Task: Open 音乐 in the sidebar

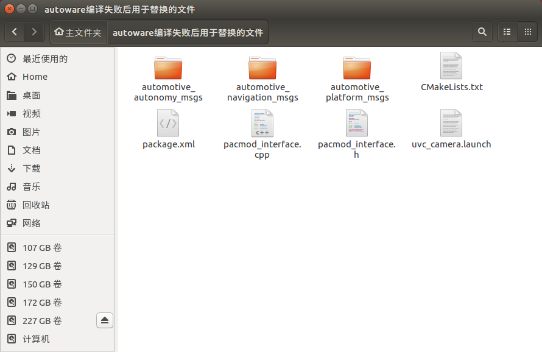Action: pyautogui.click(x=57, y=187)
